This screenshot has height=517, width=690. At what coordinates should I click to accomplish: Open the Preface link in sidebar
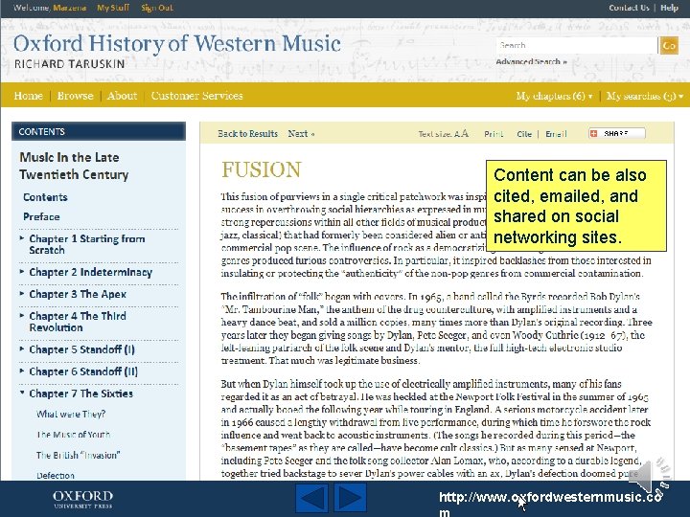[x=41, y=216]
